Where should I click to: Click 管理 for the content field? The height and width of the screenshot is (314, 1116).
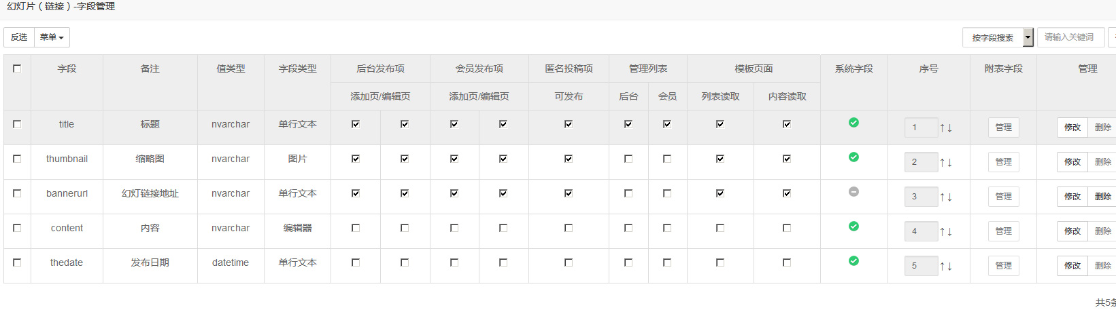pos(1004,231)
